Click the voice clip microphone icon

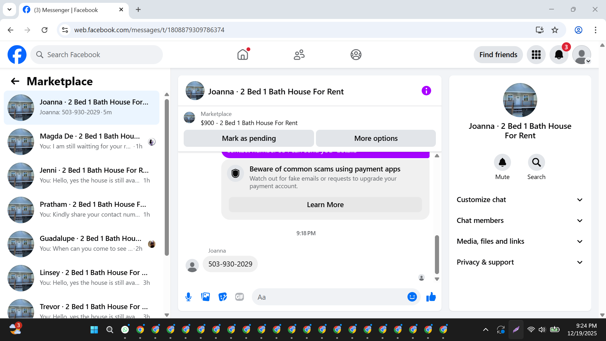click(x=188, y=297)
